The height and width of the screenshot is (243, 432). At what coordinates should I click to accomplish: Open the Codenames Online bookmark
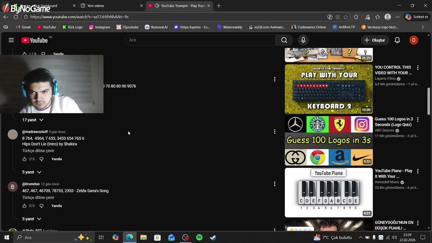[x=309, y=27]
